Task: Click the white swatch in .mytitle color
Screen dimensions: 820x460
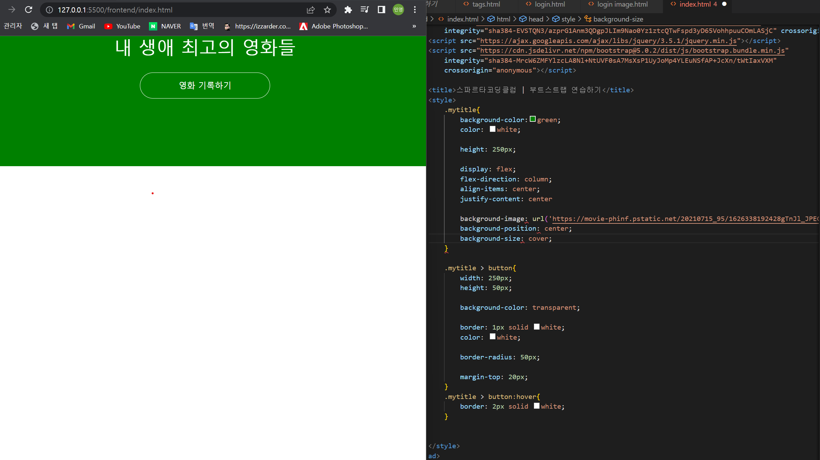Action: (492, 129)
